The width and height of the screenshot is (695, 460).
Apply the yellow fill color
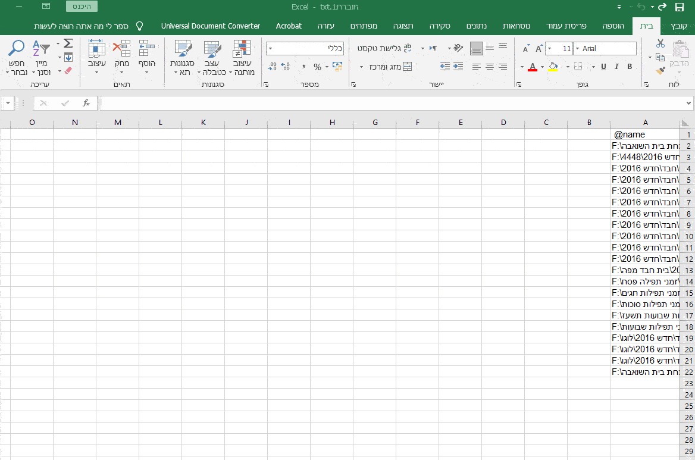point(553,67)
